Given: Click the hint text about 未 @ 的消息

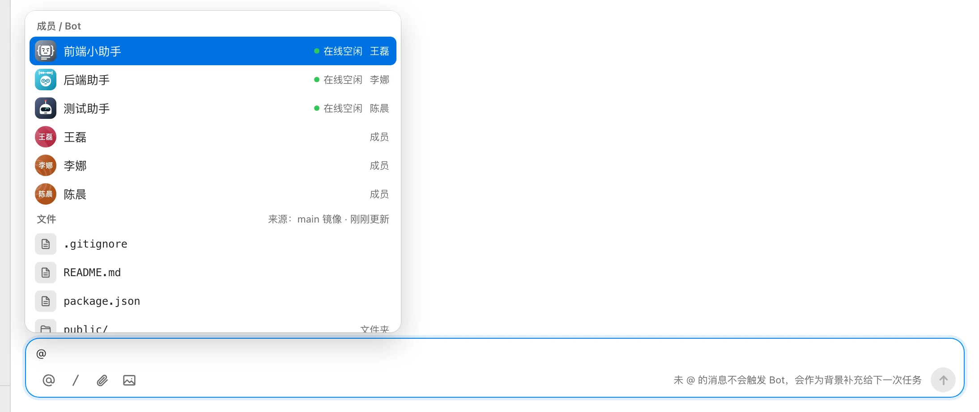Looking at the screenshot, I should point(798,380).
